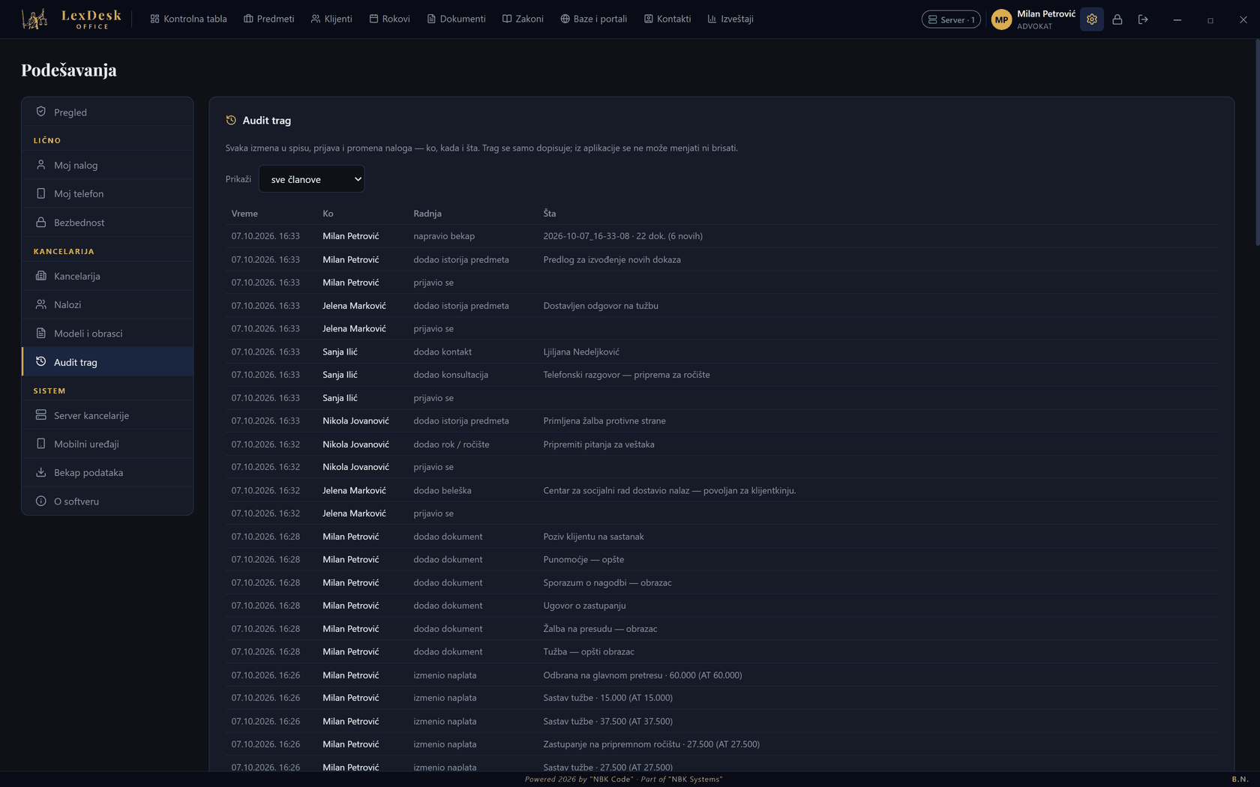Select Audit trag in settings sidebar
Viewport: 1260px width, 787px height.
(x=107, y=362)
